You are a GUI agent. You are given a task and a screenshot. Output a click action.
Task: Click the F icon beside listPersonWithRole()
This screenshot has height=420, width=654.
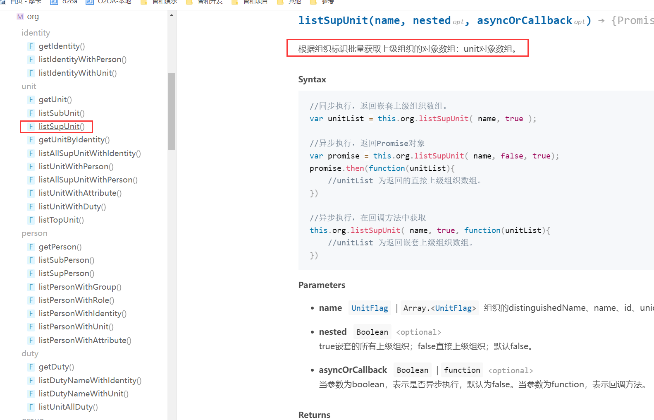point(31,300)
